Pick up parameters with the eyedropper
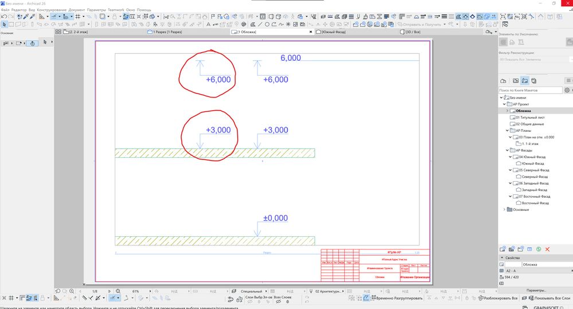The width and height of the screenshot is (573, 309). tap(26, 17)
